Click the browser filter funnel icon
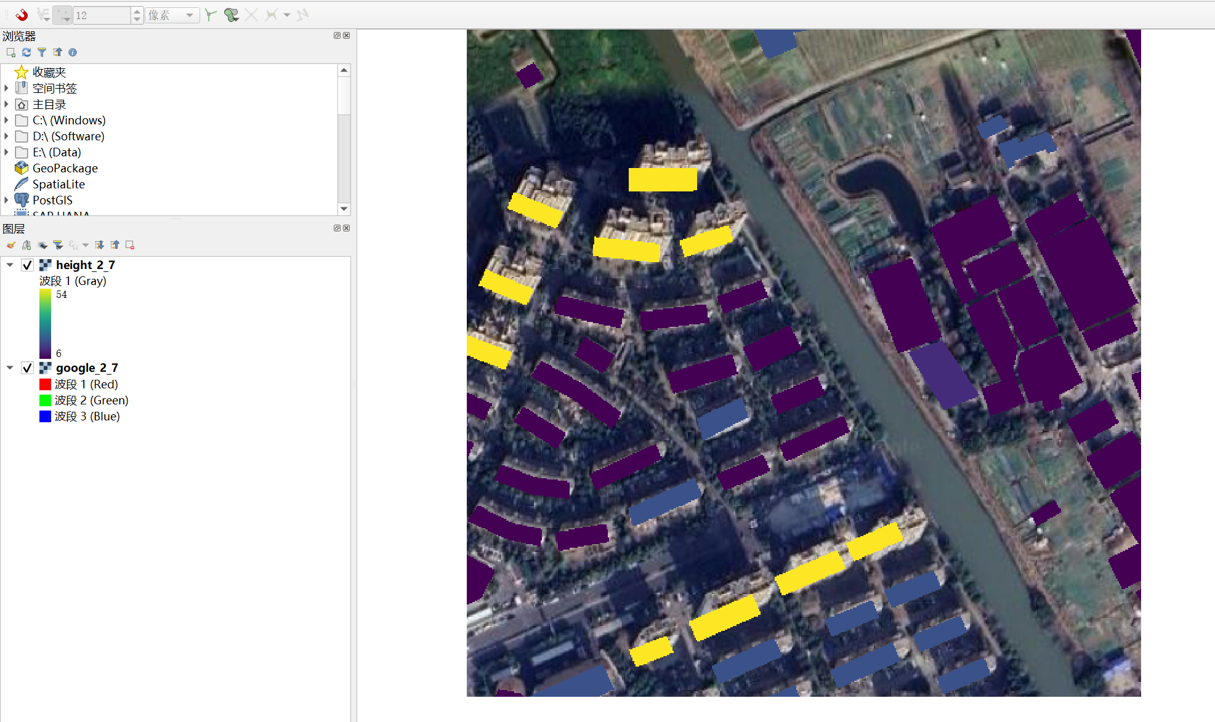 (42, 52)
